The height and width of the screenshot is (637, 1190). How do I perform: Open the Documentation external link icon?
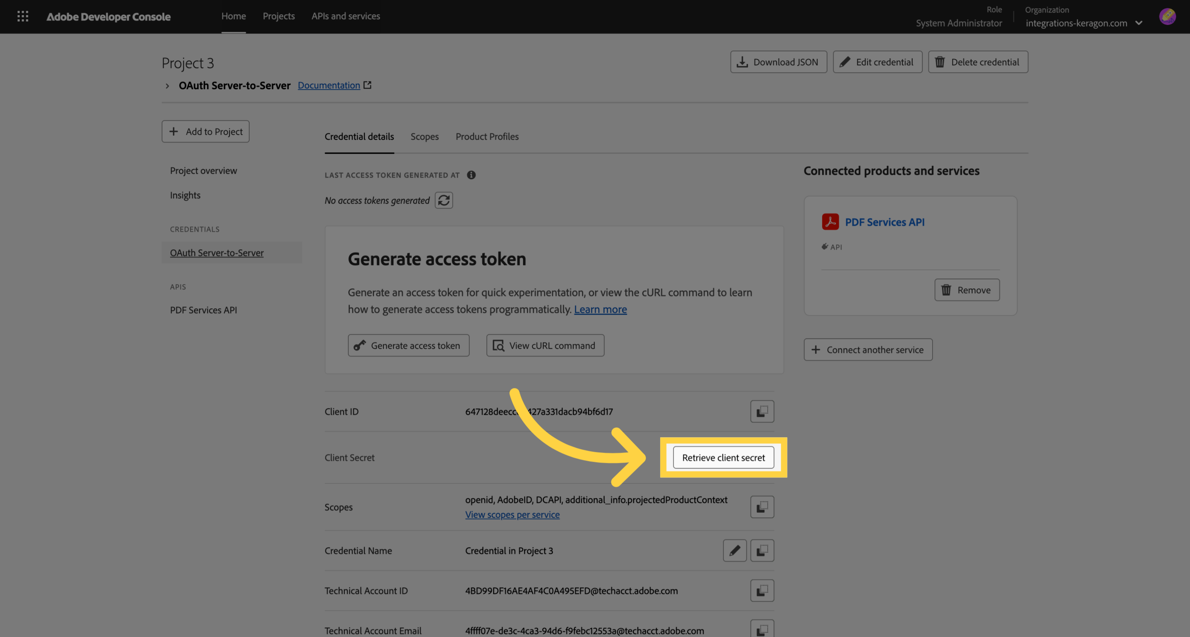(x=367, y=85)
